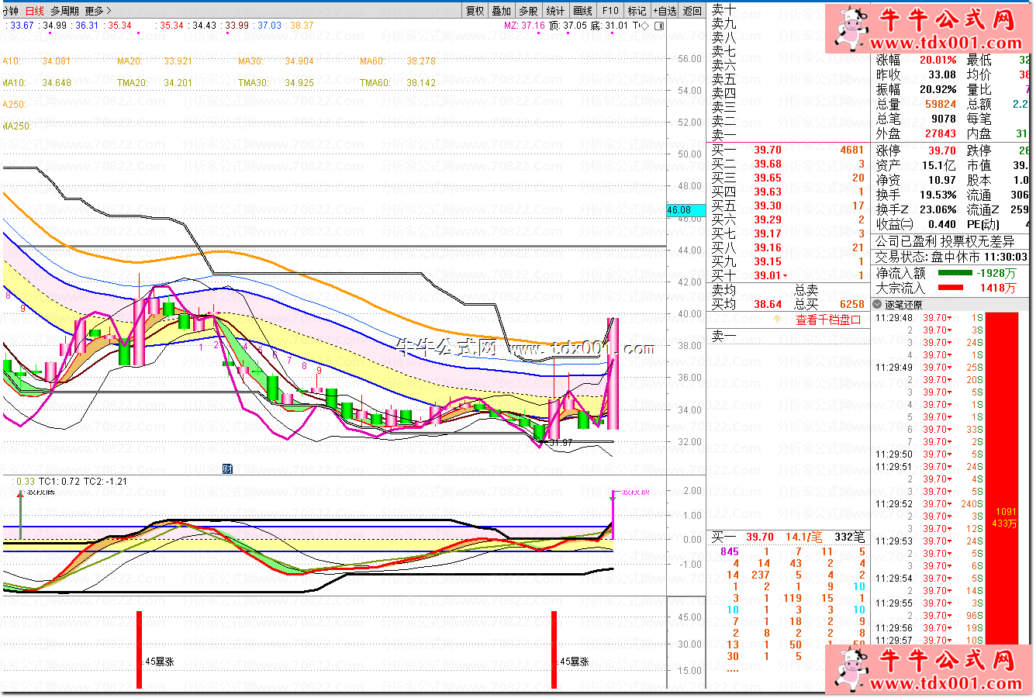This screenshot has height=698, width=1036.
Task: Click the lightning icon beside 查看千档盘口
Action: tap(777, 320)
